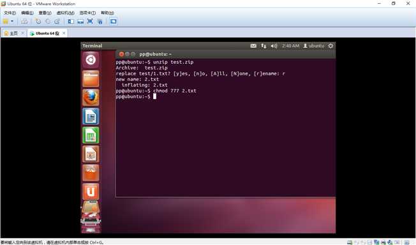Expand the power options dropdown arrow
The image size is (416, 245).
click(12, 22)
